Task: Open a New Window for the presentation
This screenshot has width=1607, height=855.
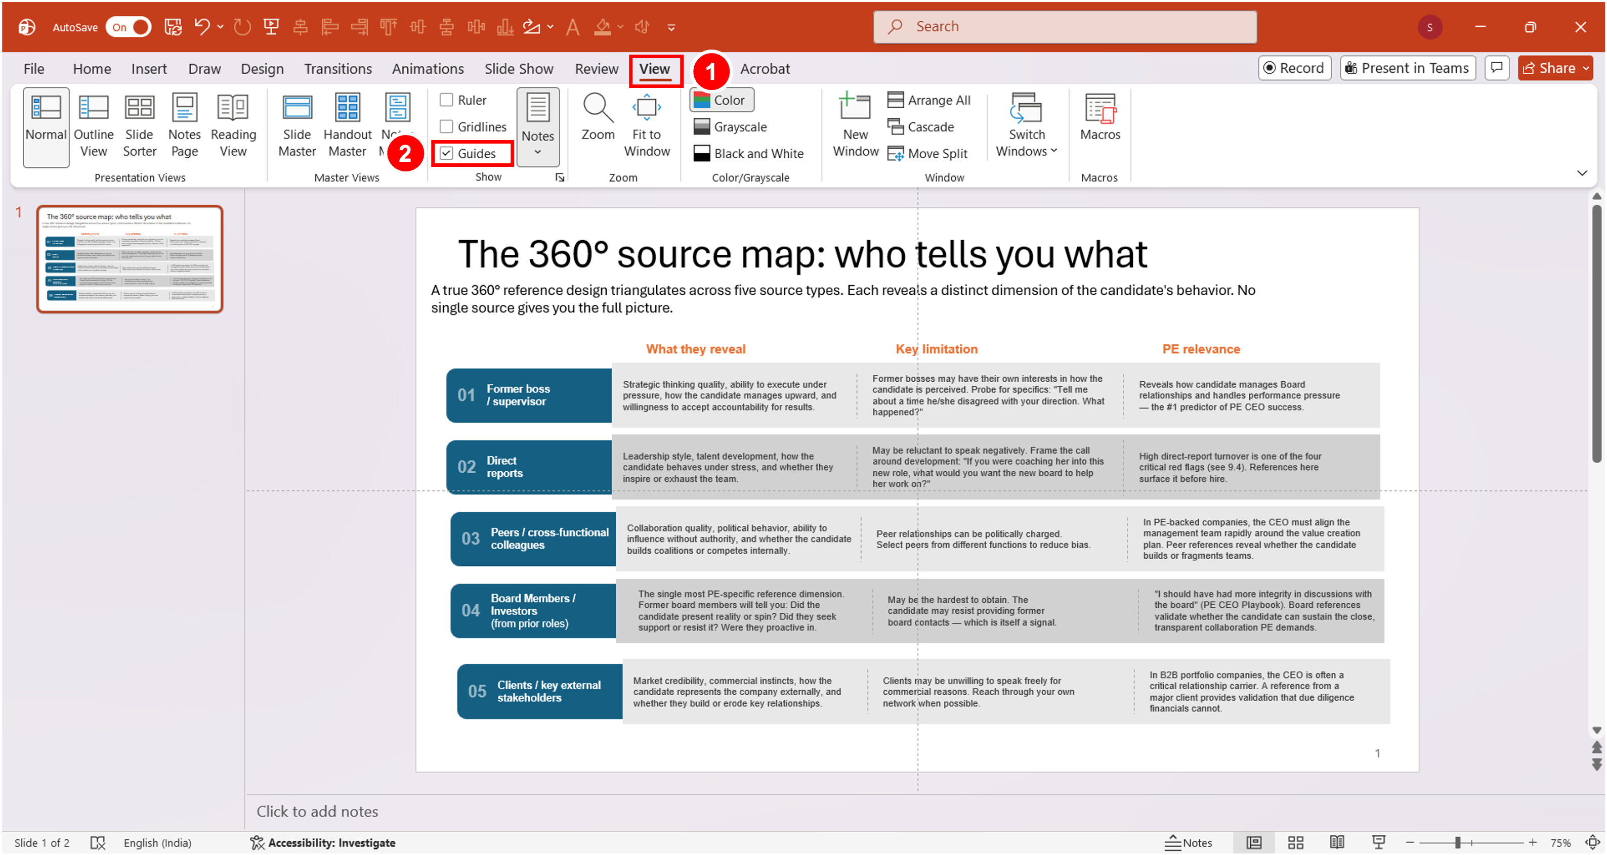Action: [x=855, y=123]
